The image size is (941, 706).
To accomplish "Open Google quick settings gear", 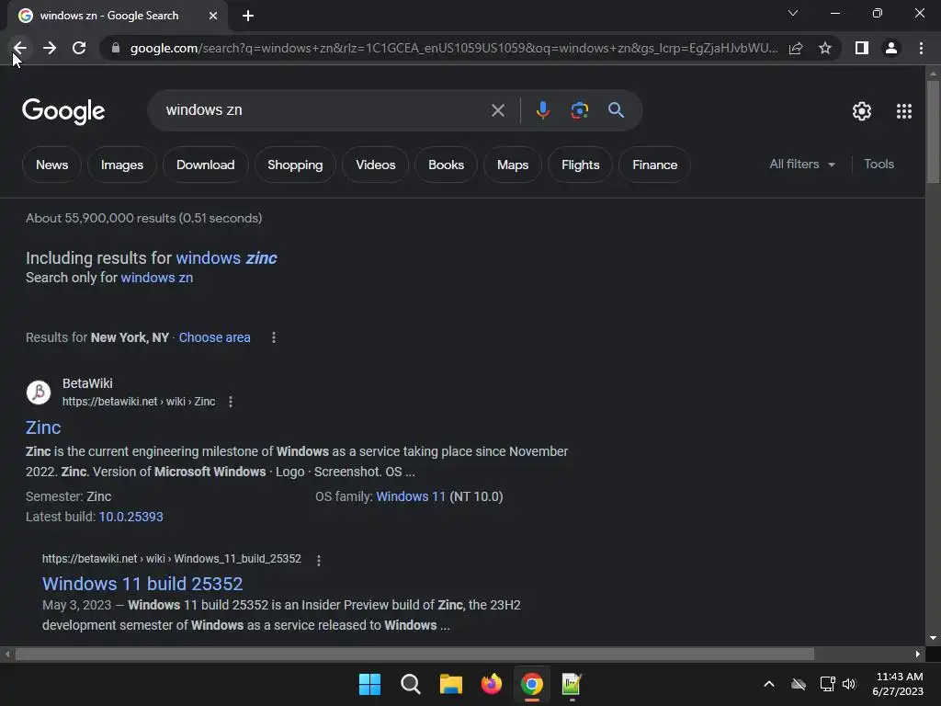I will coord(862,111).
